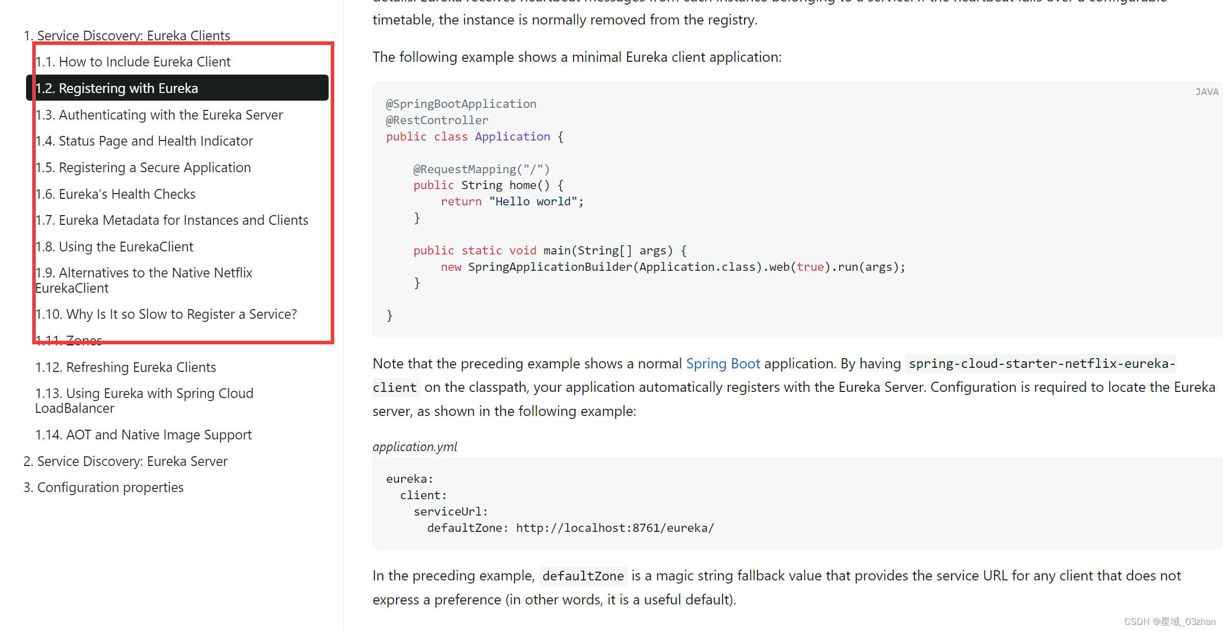1223x631 pixels.
Task: Expand section 1 Service Discovery Eureka Clients
Action: coord(126,35)
